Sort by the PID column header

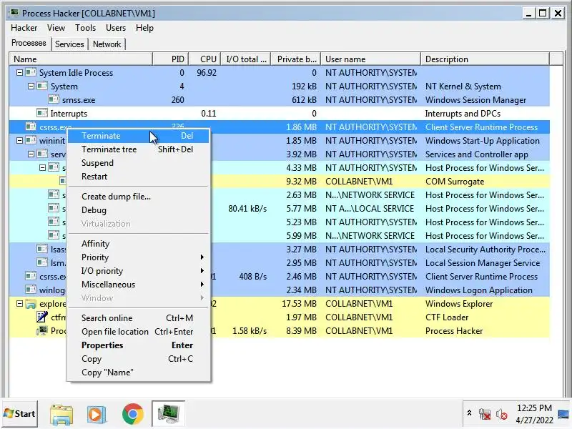171,59
